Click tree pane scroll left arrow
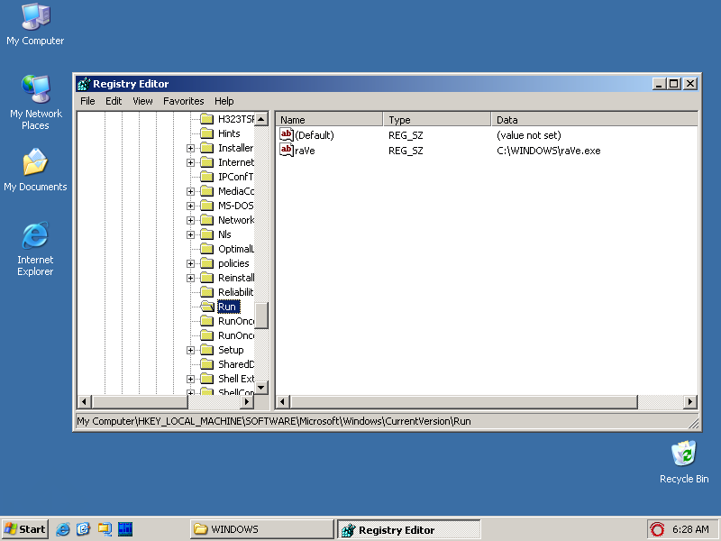Image resolution: width=721 pixels, height=541 pixels. (x=84, y=401)
